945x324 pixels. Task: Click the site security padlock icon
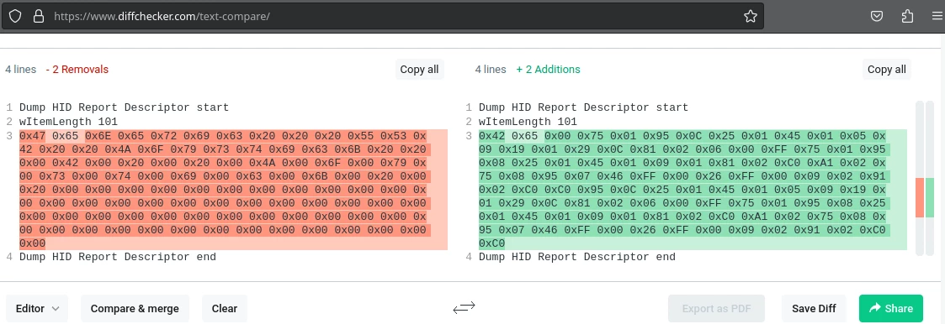tap(39, 16)
